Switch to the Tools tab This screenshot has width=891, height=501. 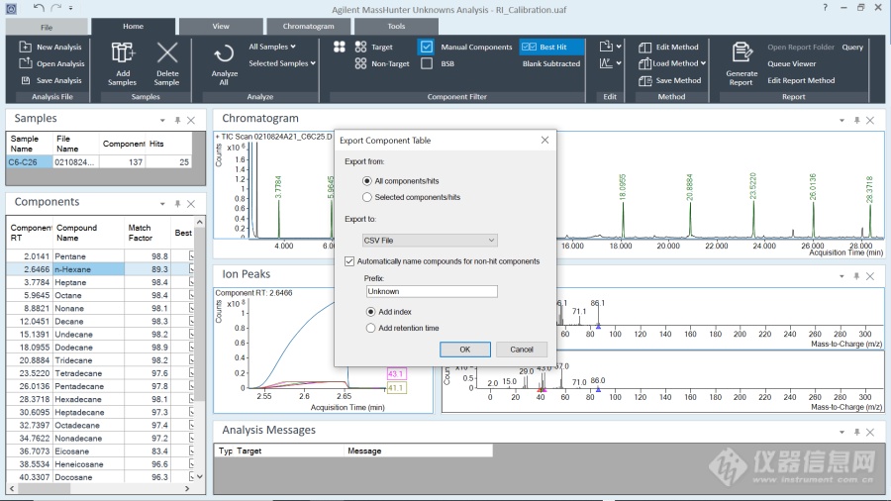[396, 26]
